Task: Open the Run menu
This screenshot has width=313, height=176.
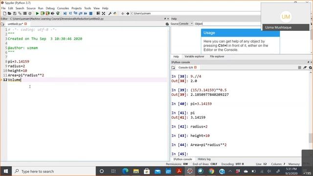Action: [x=41, y=8]
